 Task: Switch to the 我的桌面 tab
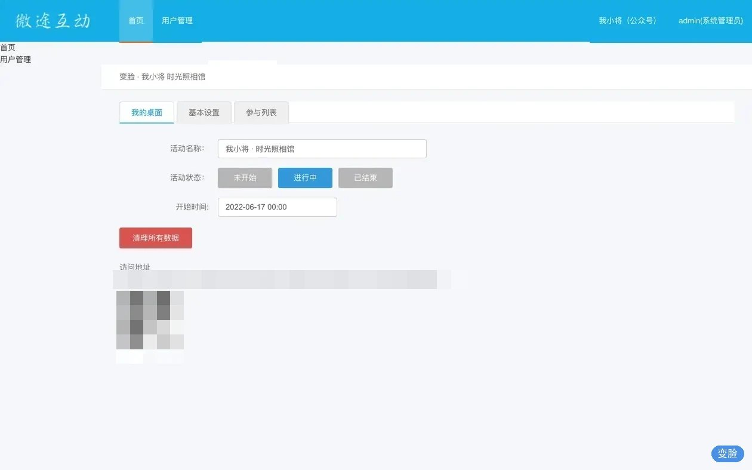147,112
